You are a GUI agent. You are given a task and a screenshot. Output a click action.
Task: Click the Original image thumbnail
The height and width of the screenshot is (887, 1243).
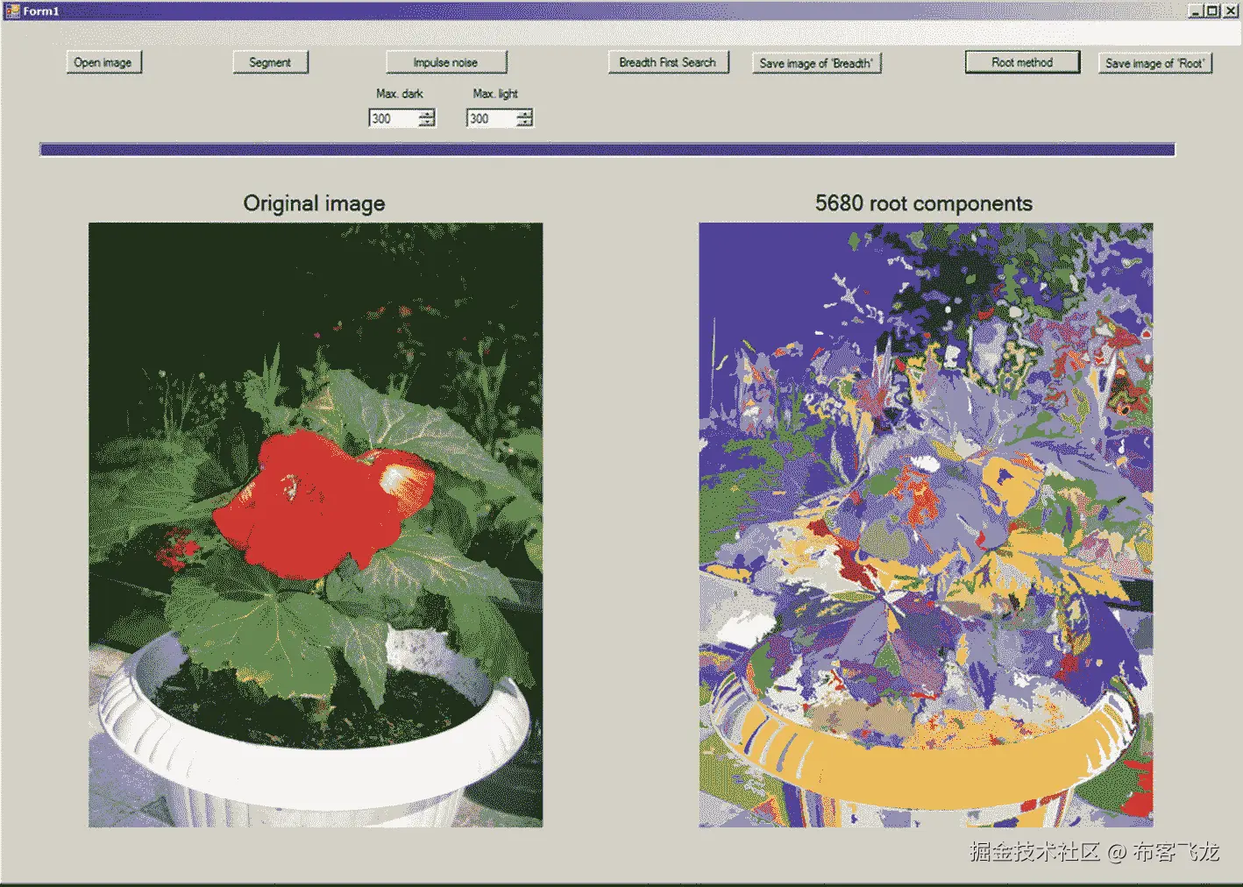[x=315, y=524]
